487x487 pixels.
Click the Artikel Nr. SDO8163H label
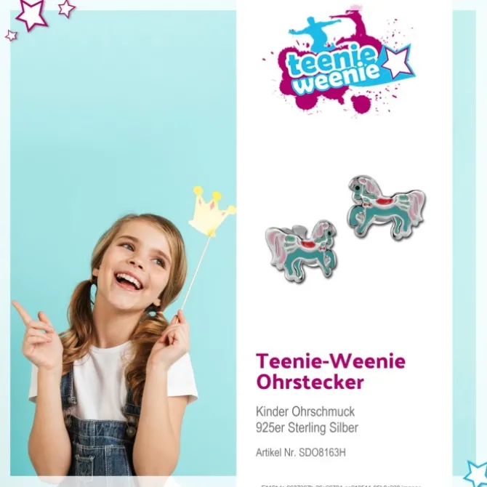(x=301, y=453)
